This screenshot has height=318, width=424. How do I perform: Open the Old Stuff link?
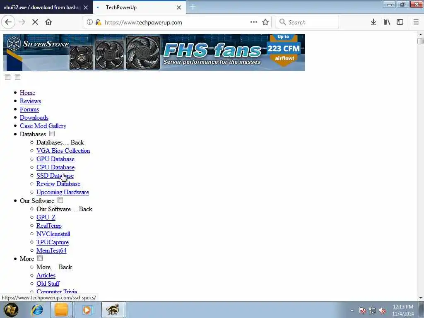(48, 284)
